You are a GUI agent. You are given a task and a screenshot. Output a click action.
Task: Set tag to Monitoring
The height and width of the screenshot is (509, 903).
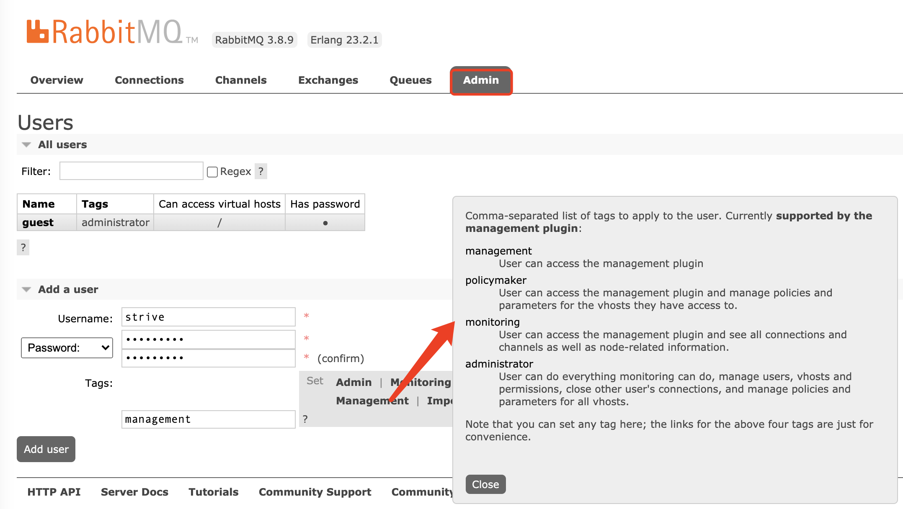421,382
